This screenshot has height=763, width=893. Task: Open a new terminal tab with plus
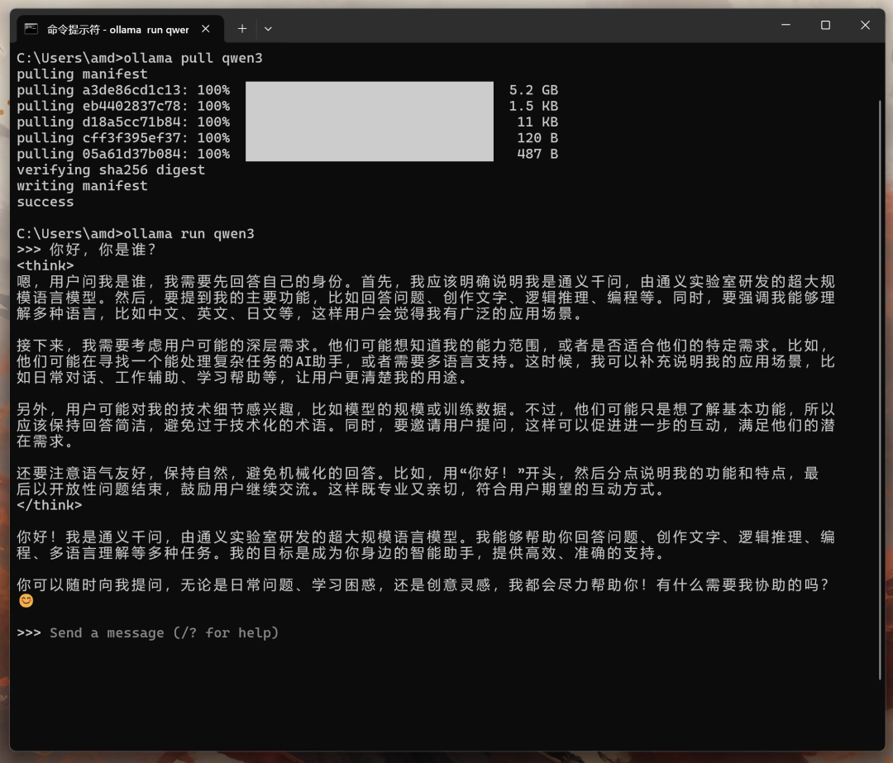click(242, 28)
